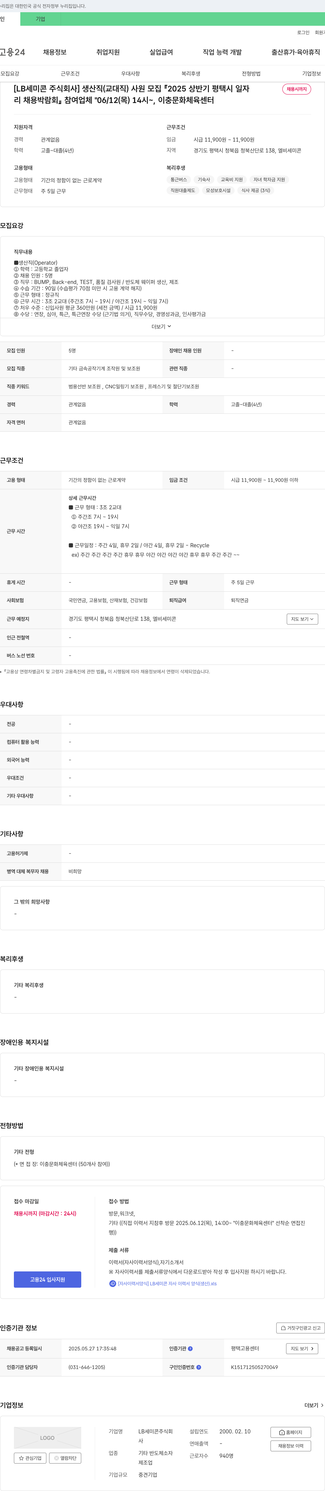The width and height of the screenshot is (325, 1491).
Task: Expand job description with 더보기
Action: [x=161, y=326]
